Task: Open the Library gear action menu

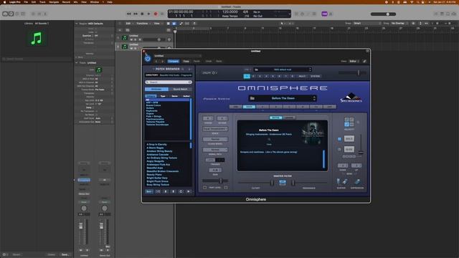Action: click(5, 254)
